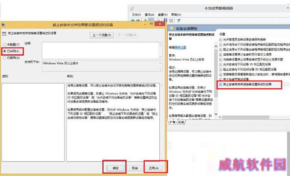Select the 允许管理员忽略设备安装限制策略 setting
Screen dimensions: 290x176
click(x=243, y=40)
